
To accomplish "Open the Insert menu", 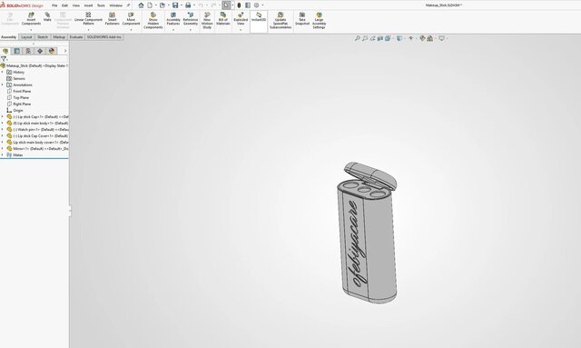I will [x=89, y=5].
